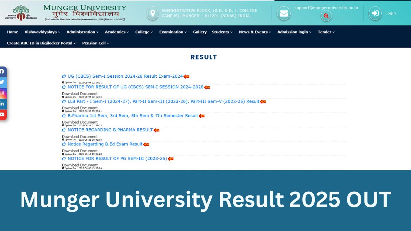Click the NEW badge beside PG SEM-III notice
The image size is (411, 231).
click(x=171, y=159)
